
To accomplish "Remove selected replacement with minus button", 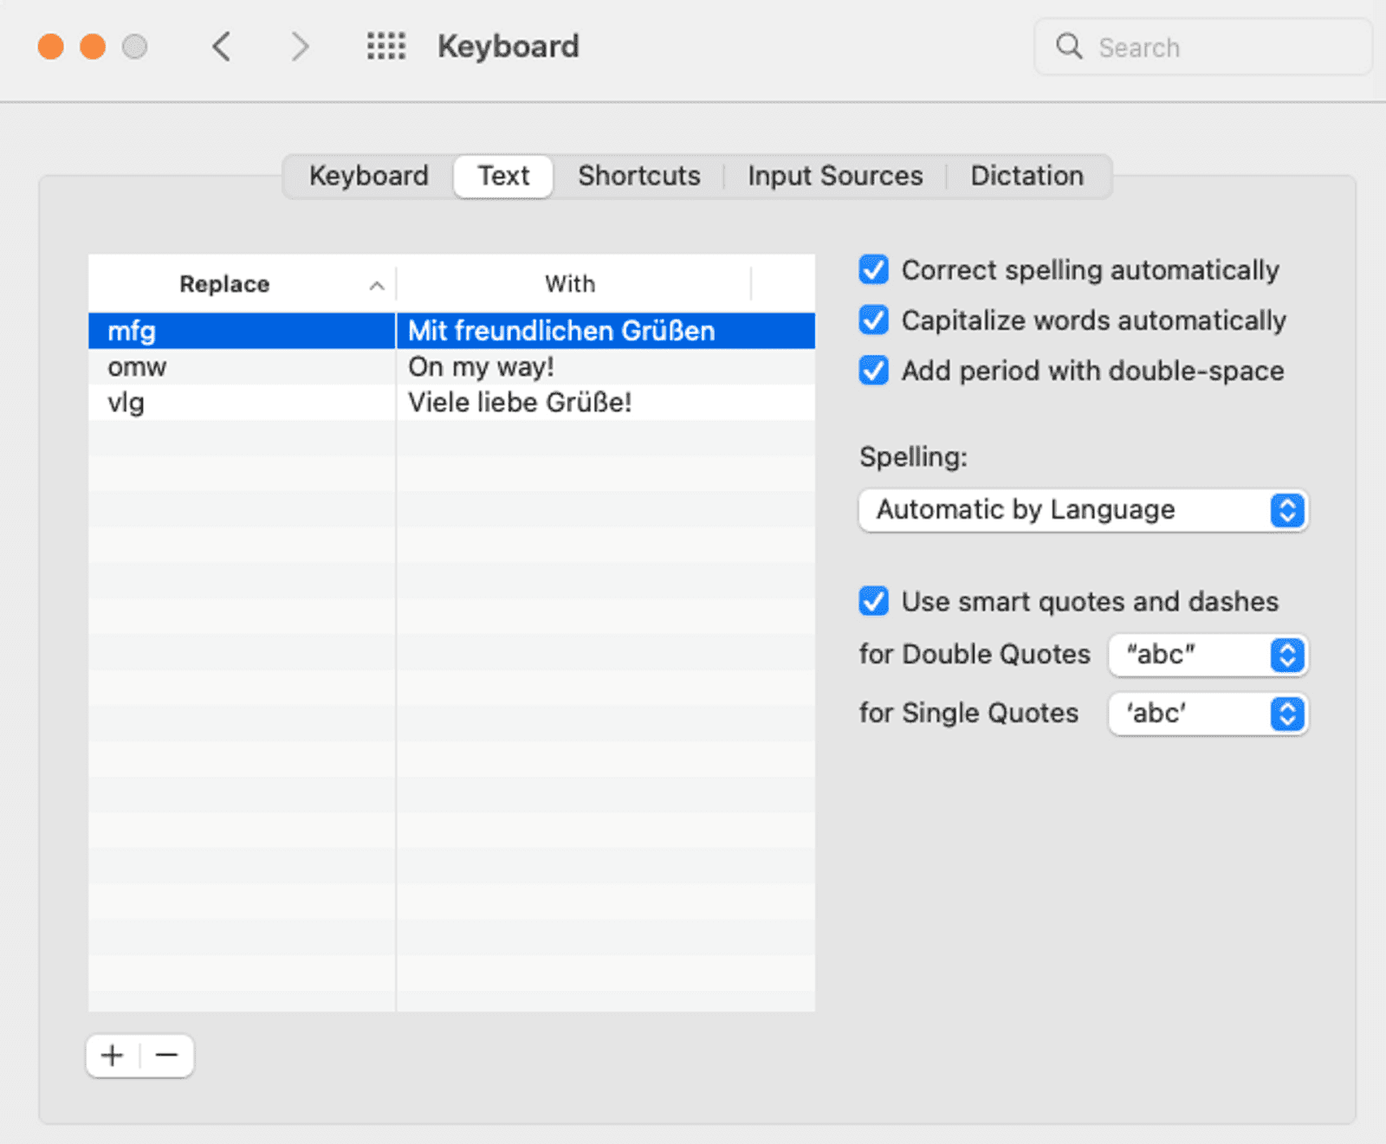I will tap(166, 1056).
